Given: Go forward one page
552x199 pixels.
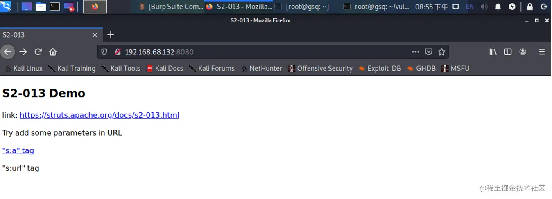Looking at the screenshot, I should [x=23, y=52].
